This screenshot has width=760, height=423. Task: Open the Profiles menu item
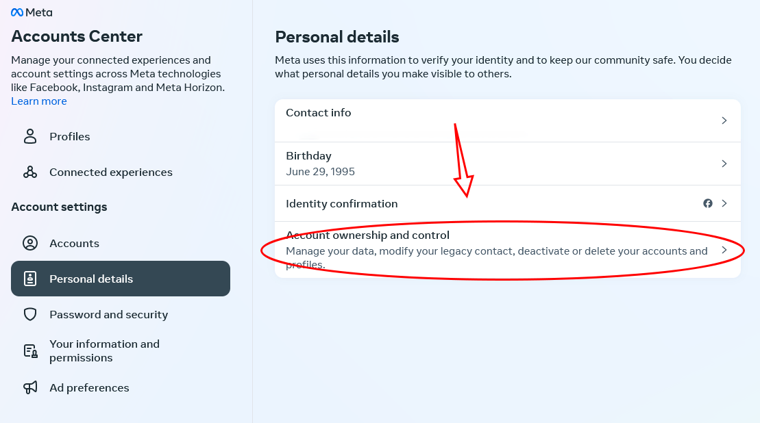[70, 137]
